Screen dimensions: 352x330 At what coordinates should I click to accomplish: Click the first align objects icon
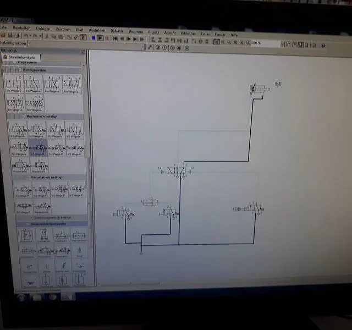153,40
